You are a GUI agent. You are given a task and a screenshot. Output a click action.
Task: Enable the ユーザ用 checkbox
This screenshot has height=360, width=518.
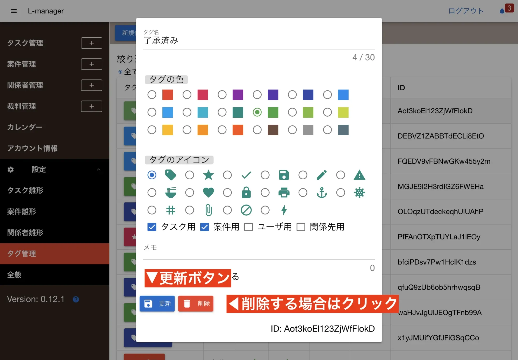pyautogui.click(x=248, y=227)
